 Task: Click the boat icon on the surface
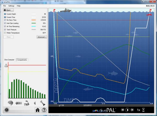tap(66, 10)
